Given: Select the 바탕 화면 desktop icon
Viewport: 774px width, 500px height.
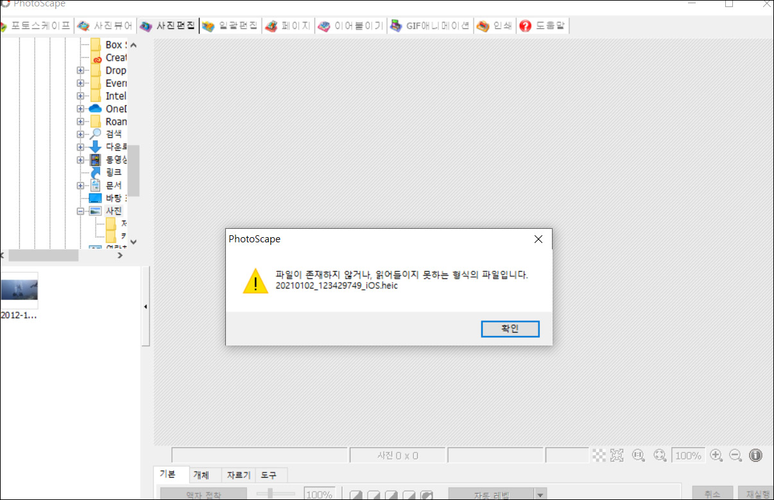Looking at the screenshot, I should (96, 198).
